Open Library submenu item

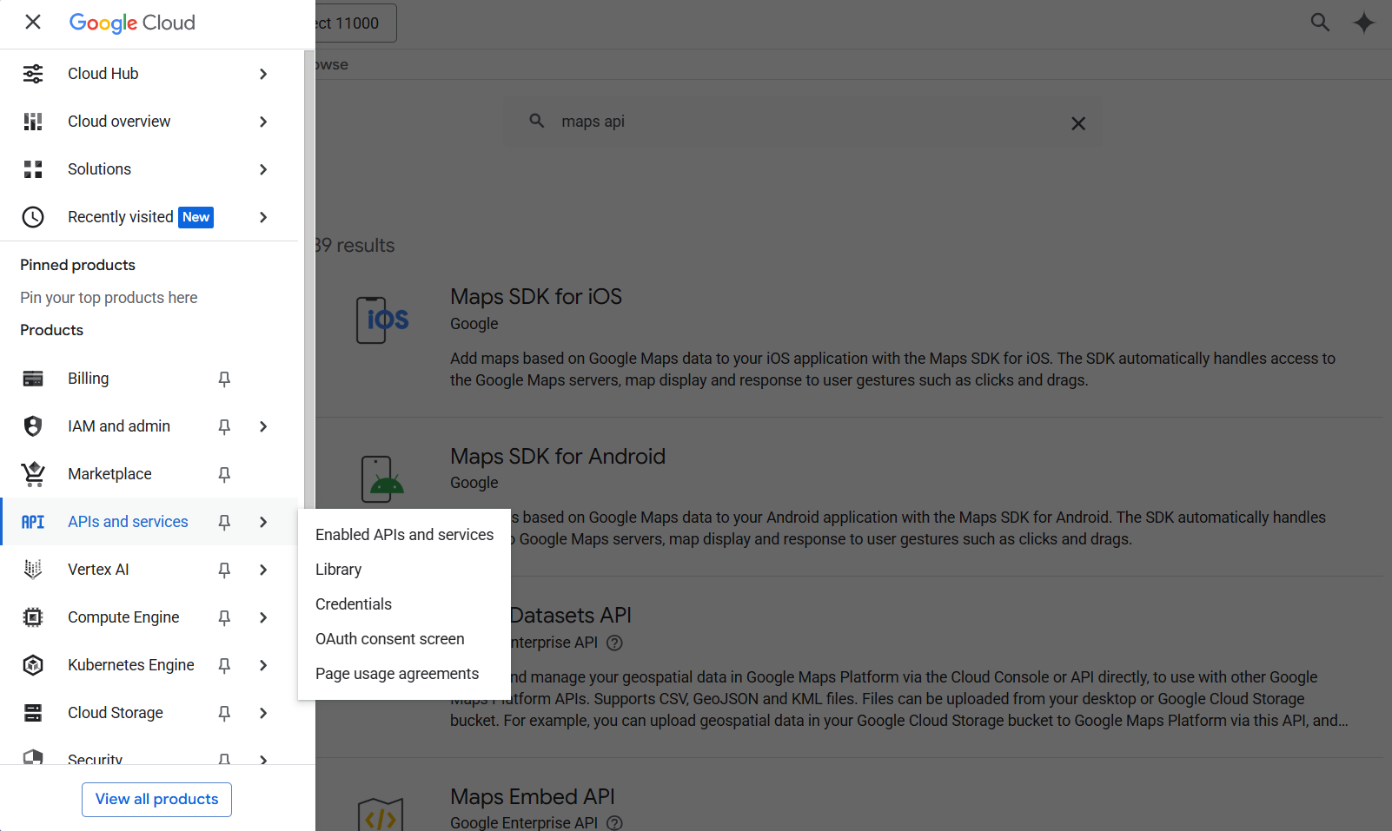click(x=404, y=570)
